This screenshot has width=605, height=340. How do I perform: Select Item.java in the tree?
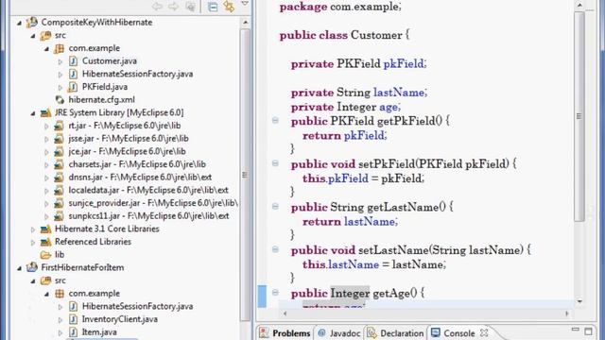coord(99,331)
